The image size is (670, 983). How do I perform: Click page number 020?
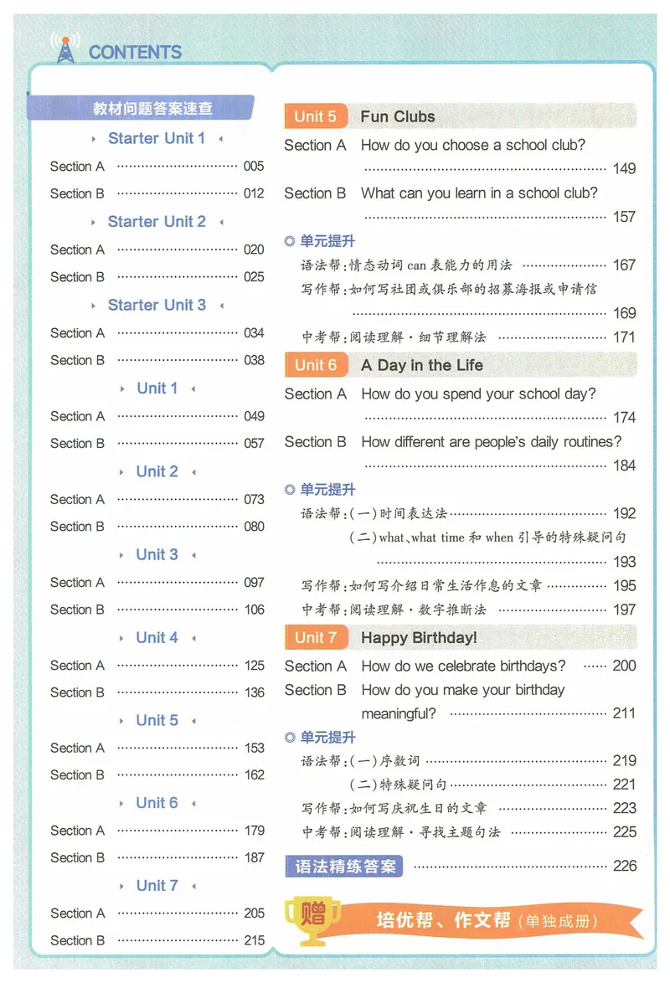pyautogui.click(x=254, y=250)
